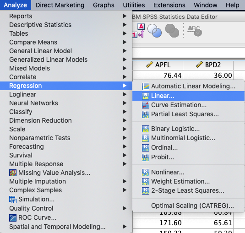Click the APFL column header
245x233 pixels.
pyautogui.click(x=158, y=65)
